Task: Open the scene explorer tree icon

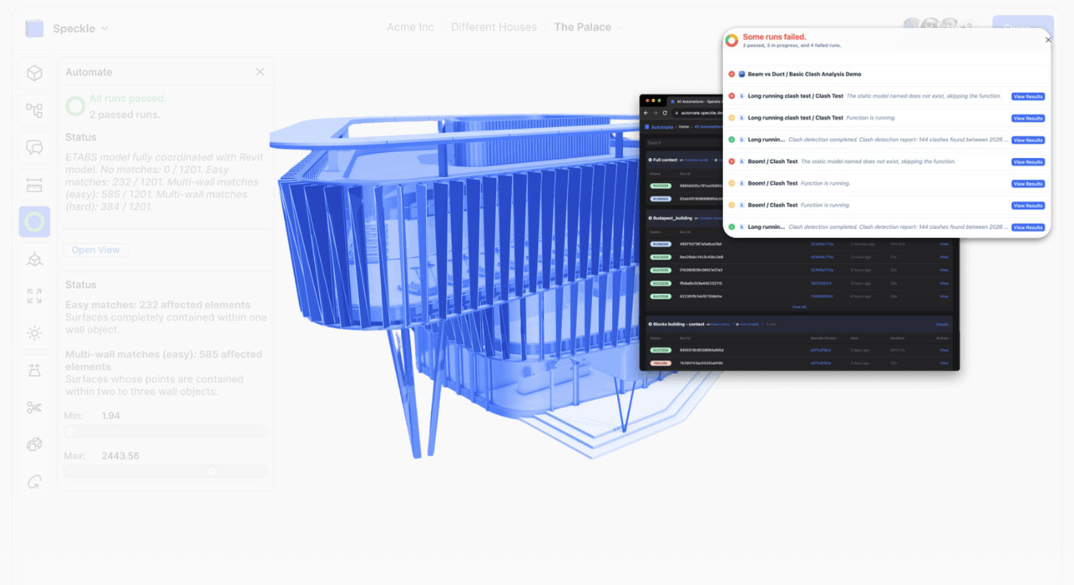Action: click(x=35, y=110)
